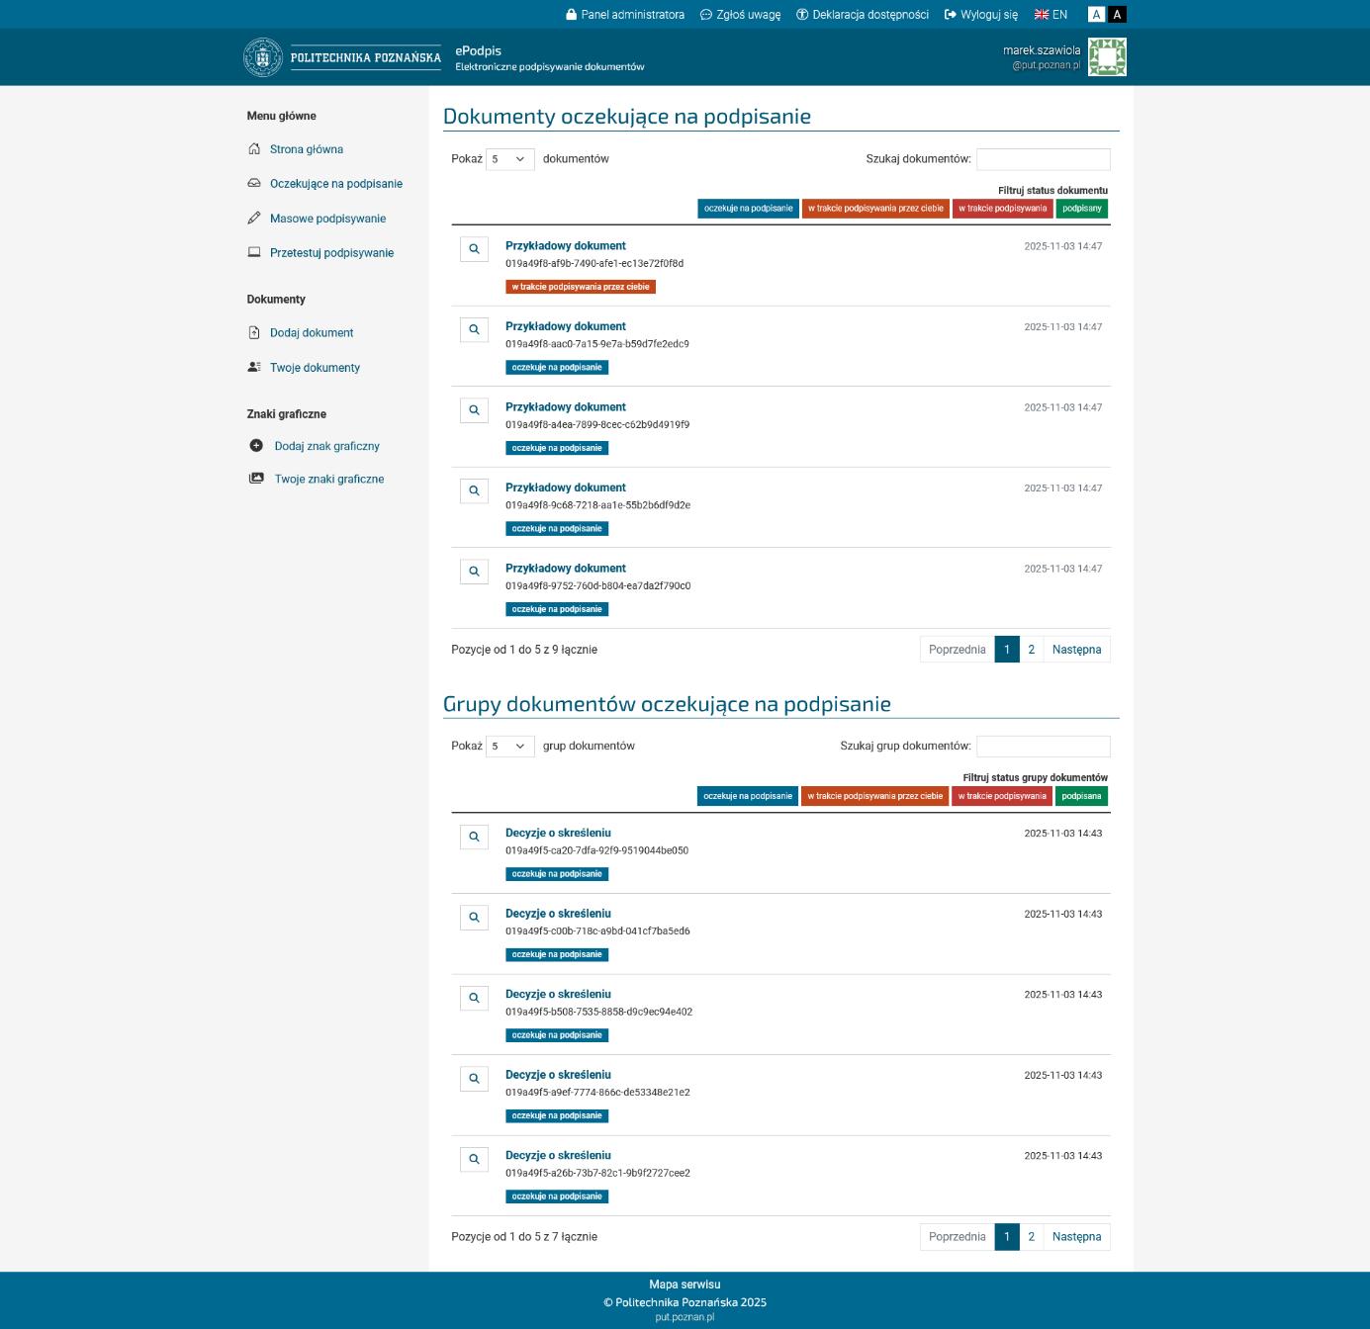The width and height of the screenshot is (1370, 1329).
Task: Click the laptop icon beside Przetestuj podpisywanie
Action: click(254, 253)
